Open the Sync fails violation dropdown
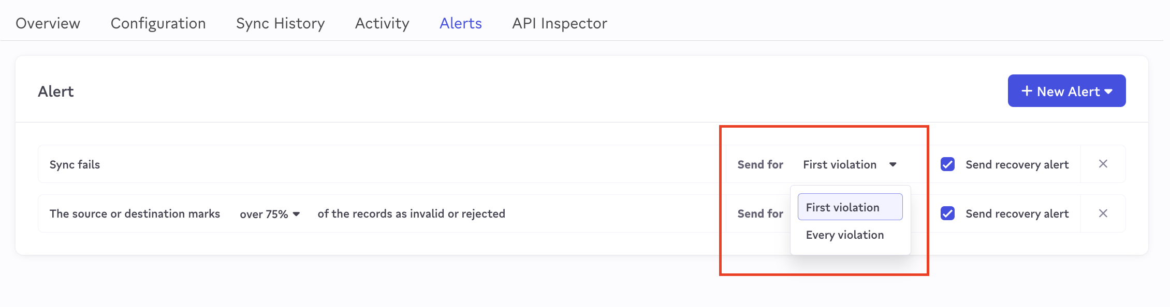The height and width of the screenshot is (307, 1170). pyautogui.click(x=849, y=164)
